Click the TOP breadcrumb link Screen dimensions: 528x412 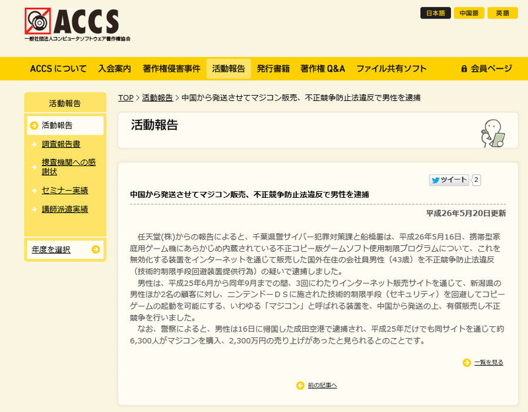pos(125,98)
